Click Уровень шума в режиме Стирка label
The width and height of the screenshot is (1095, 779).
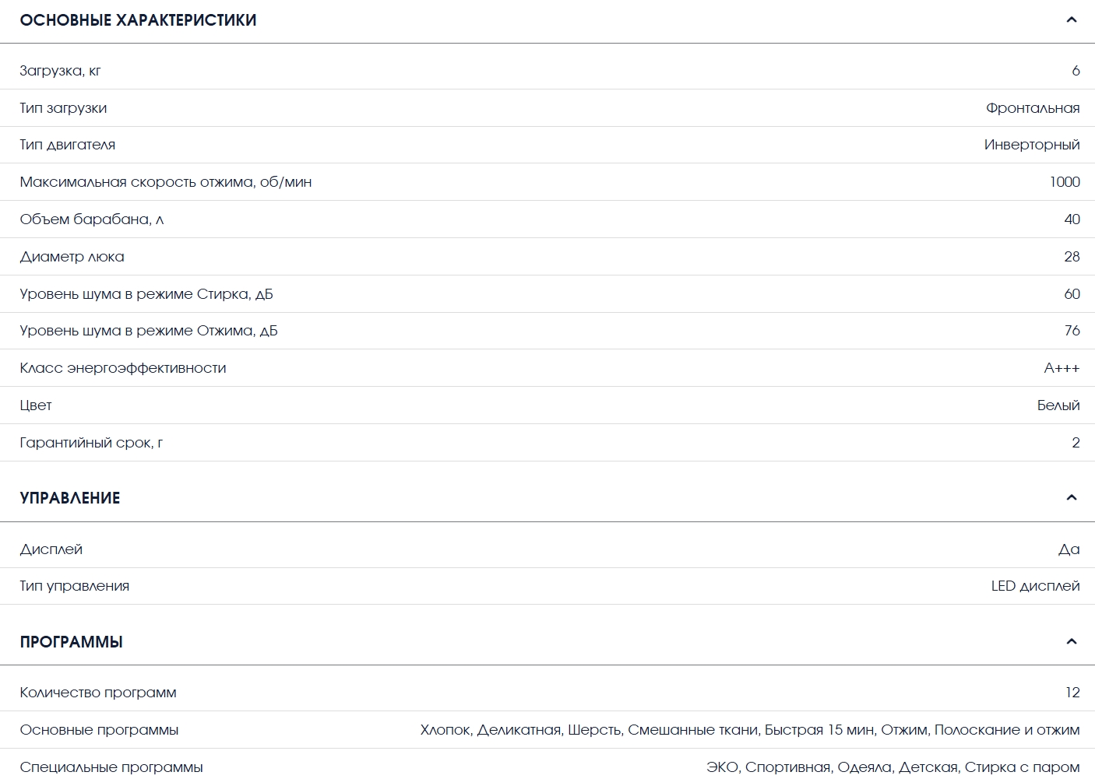(146, 294)
